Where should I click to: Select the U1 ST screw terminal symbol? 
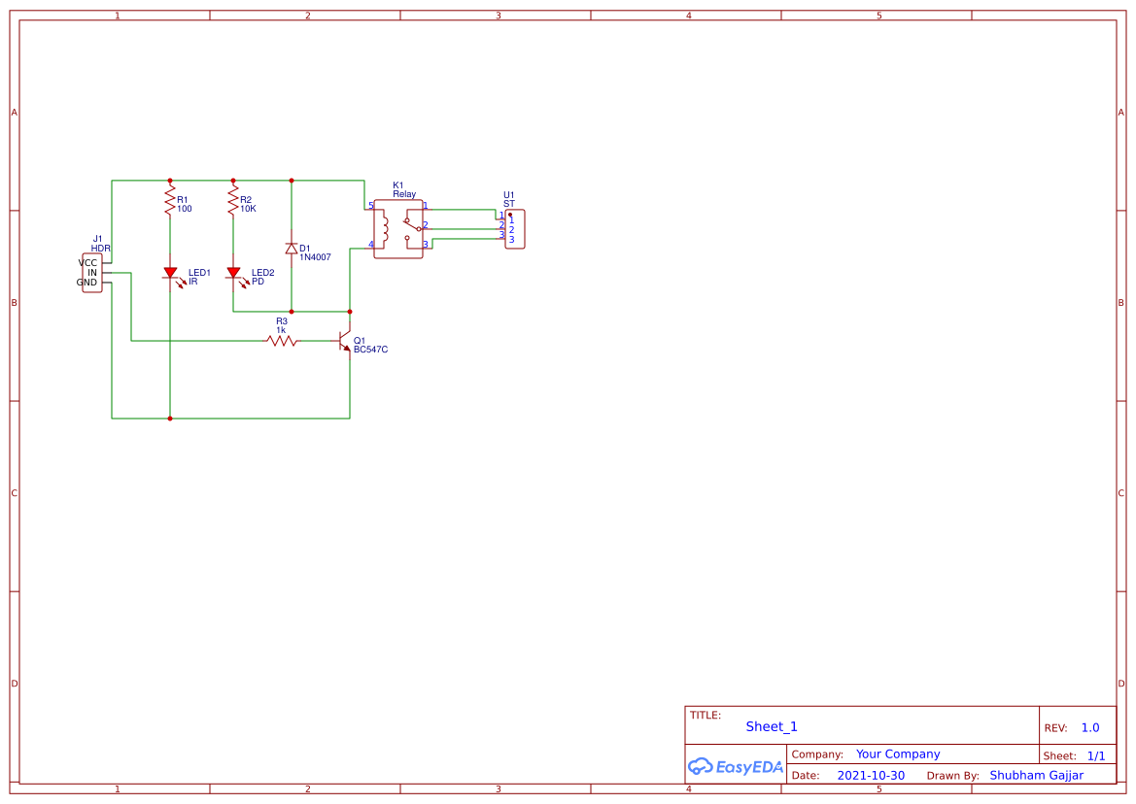[x=514, y=227]
